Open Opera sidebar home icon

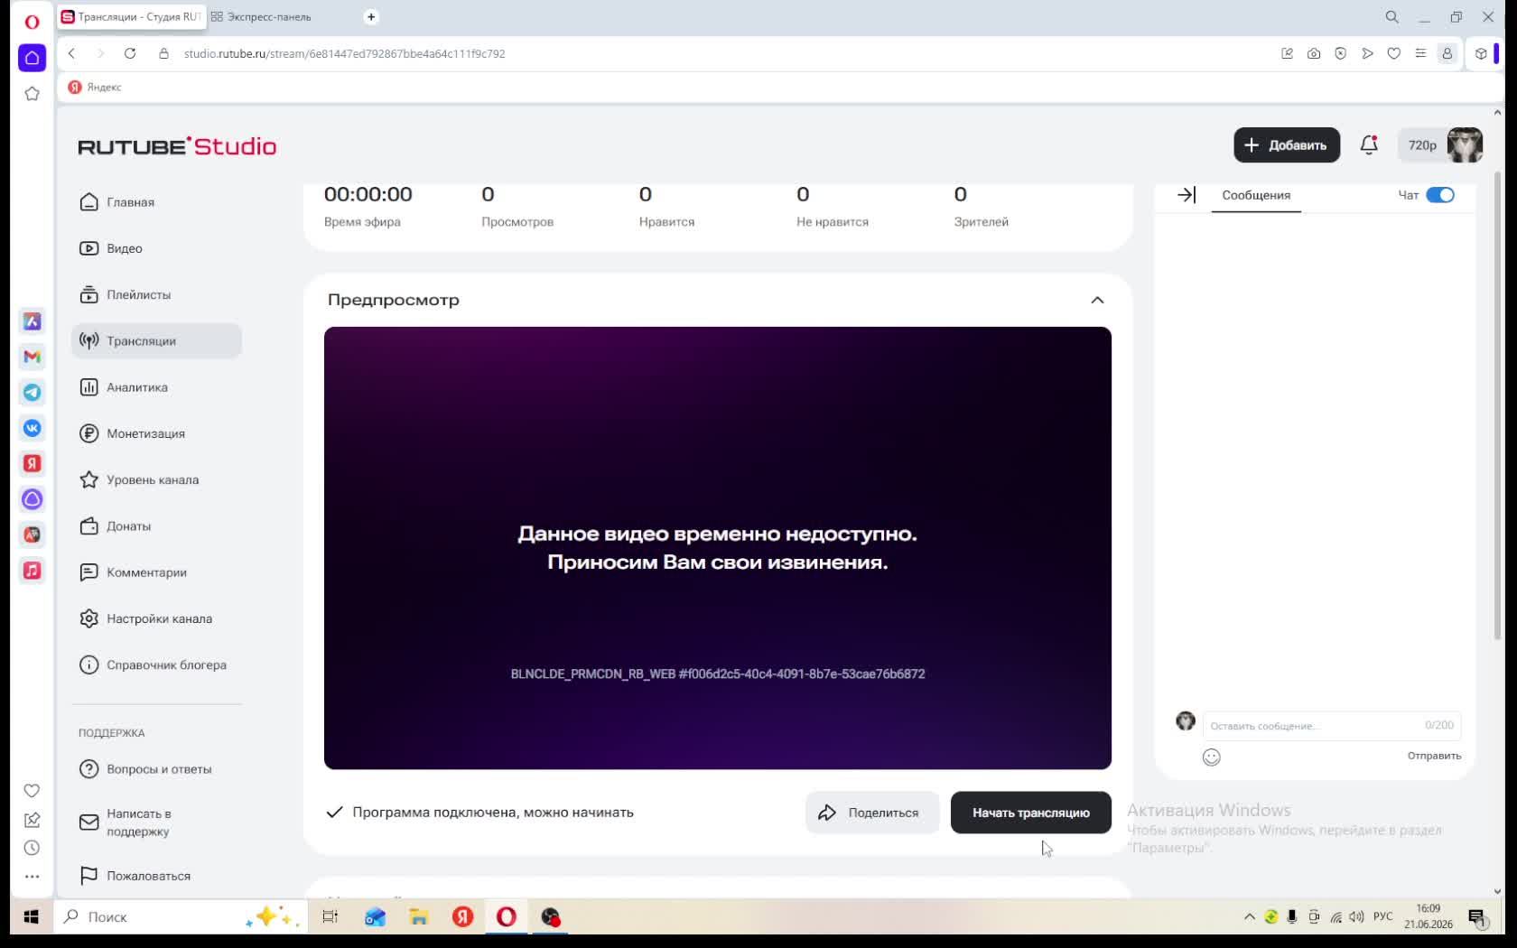(x=32, y=57)
